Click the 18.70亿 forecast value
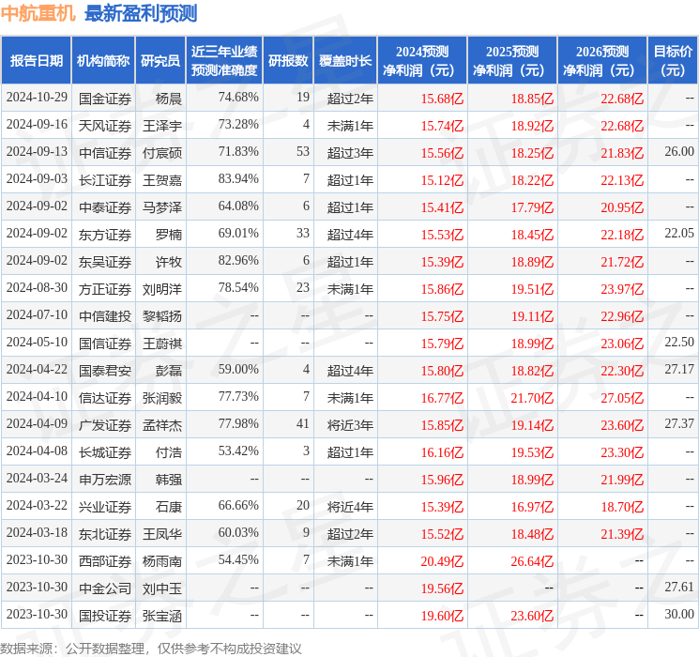 [622, 507]
